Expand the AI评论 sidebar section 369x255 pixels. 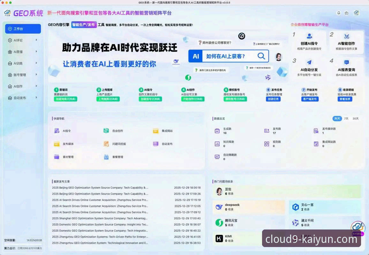pyautogui.click(x=23, y=40)
